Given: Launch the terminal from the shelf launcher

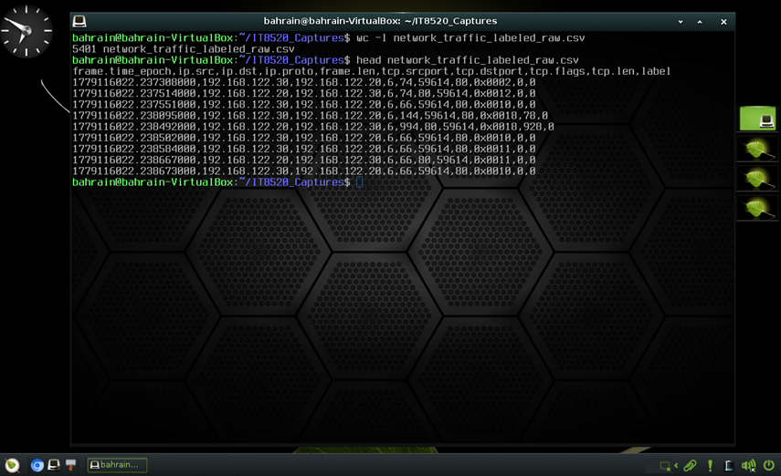Looking at the screenshot, I should (x=54, y=465).
